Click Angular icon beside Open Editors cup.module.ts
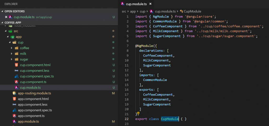This screenshot has width=269, height=126. [x=10, y=17]
